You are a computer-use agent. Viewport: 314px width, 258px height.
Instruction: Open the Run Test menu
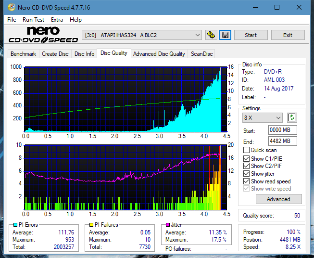point(33,20)
